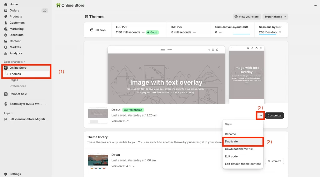
Task: Click the Discounts badge icon
Action: tap(6, 35)
